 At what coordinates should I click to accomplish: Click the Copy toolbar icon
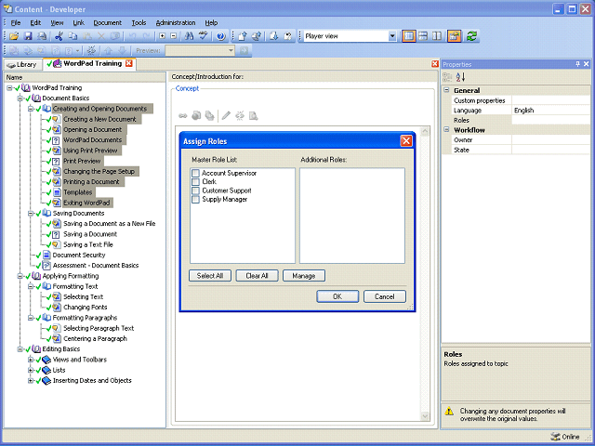click(x=73, y=36)
